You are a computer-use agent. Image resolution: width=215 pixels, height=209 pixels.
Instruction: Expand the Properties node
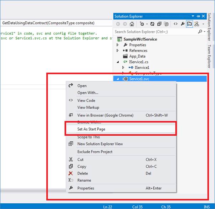118,45
